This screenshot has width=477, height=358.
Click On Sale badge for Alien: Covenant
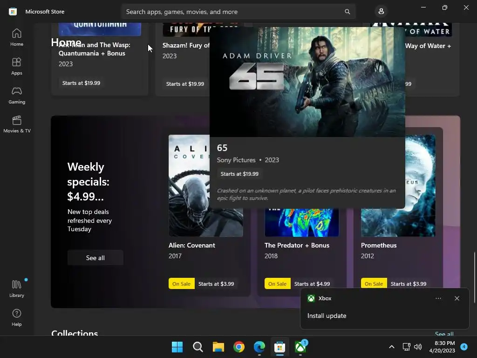[x=181, y=284]
